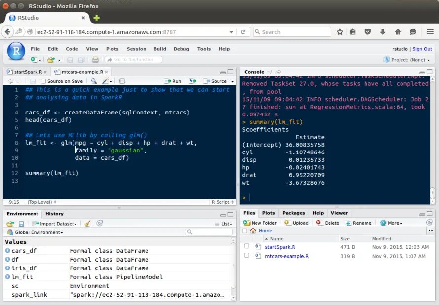439x305 pixels.
Task: Open the Code menu
Action: [x=72, y=49]
